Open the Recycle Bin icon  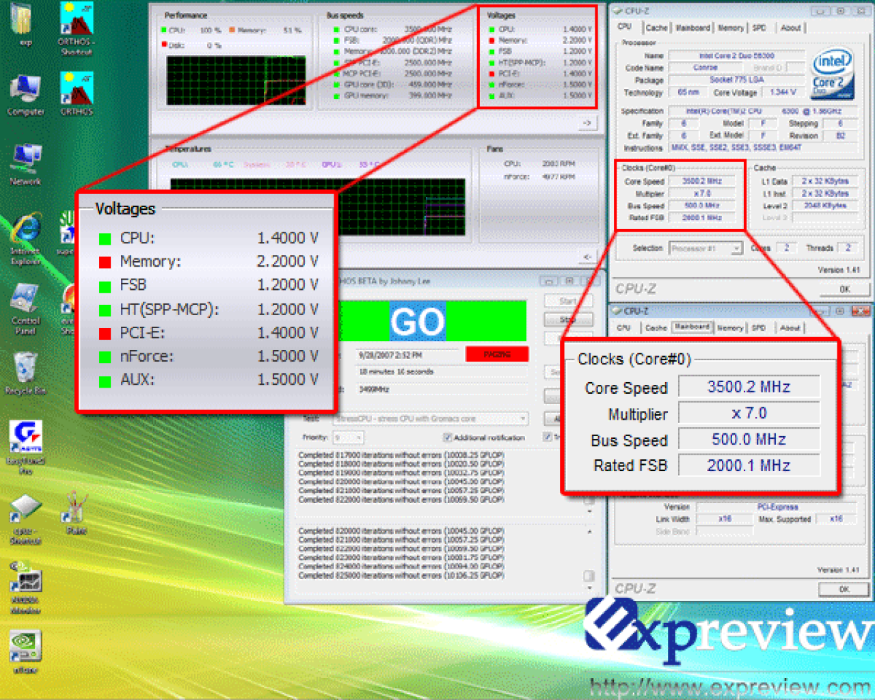[x=25, y=373]
